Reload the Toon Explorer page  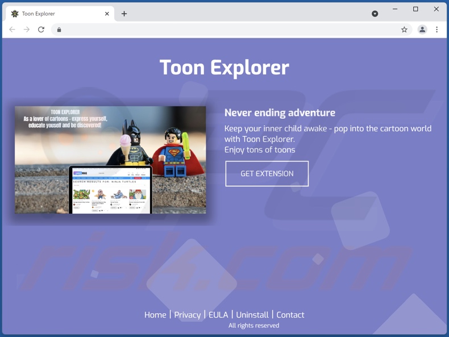[x=41, y=30]
